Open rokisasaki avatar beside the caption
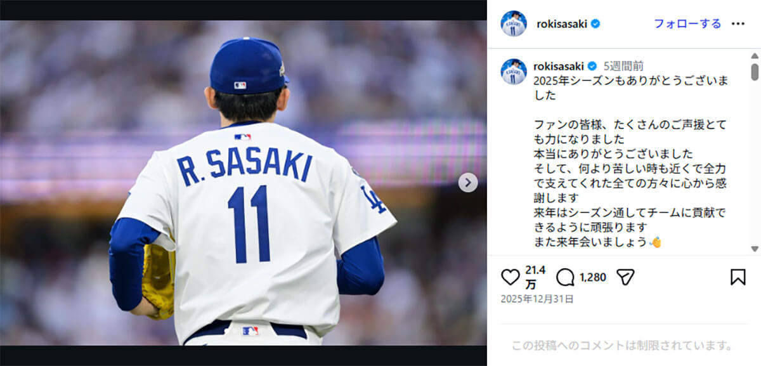761x366 pixels. (x=514, y=72)
